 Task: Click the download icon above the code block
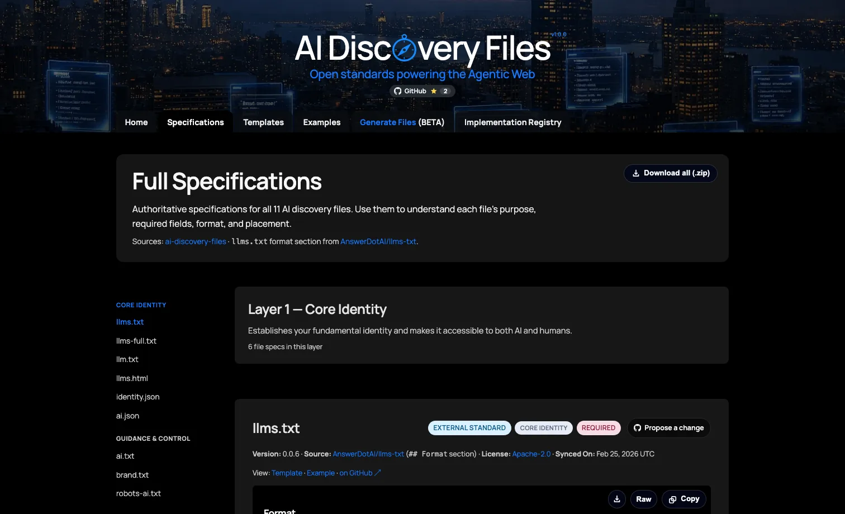tap(616, 499)
